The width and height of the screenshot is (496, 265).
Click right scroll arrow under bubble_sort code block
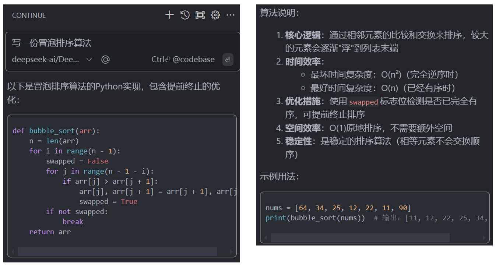coord(231,252)
